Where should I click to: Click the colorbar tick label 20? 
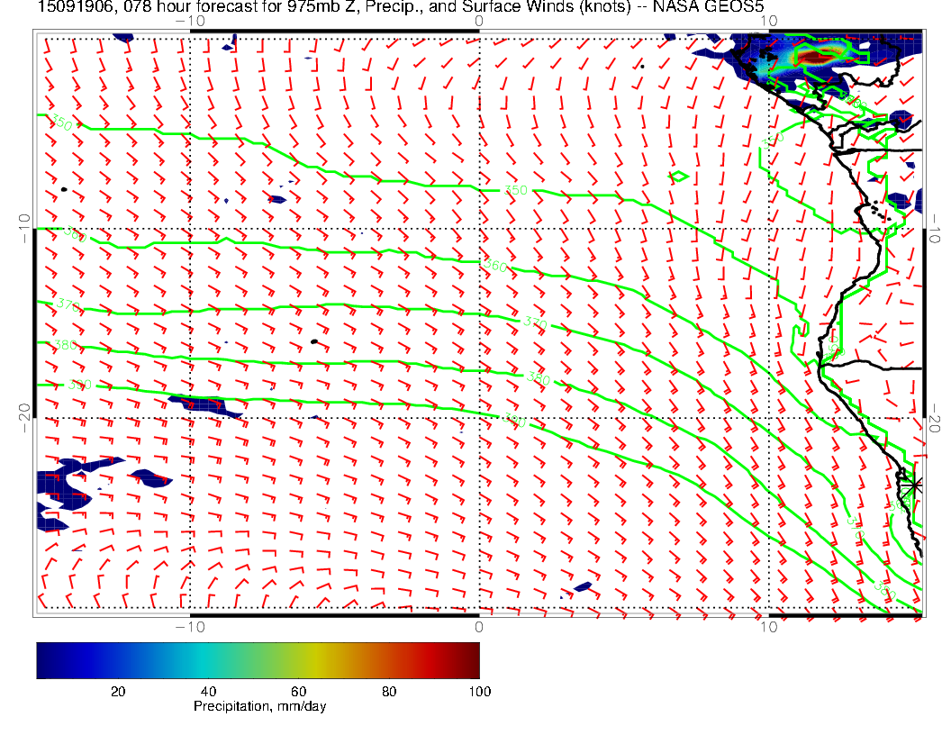pyautogui.click(x=117, y=691)
